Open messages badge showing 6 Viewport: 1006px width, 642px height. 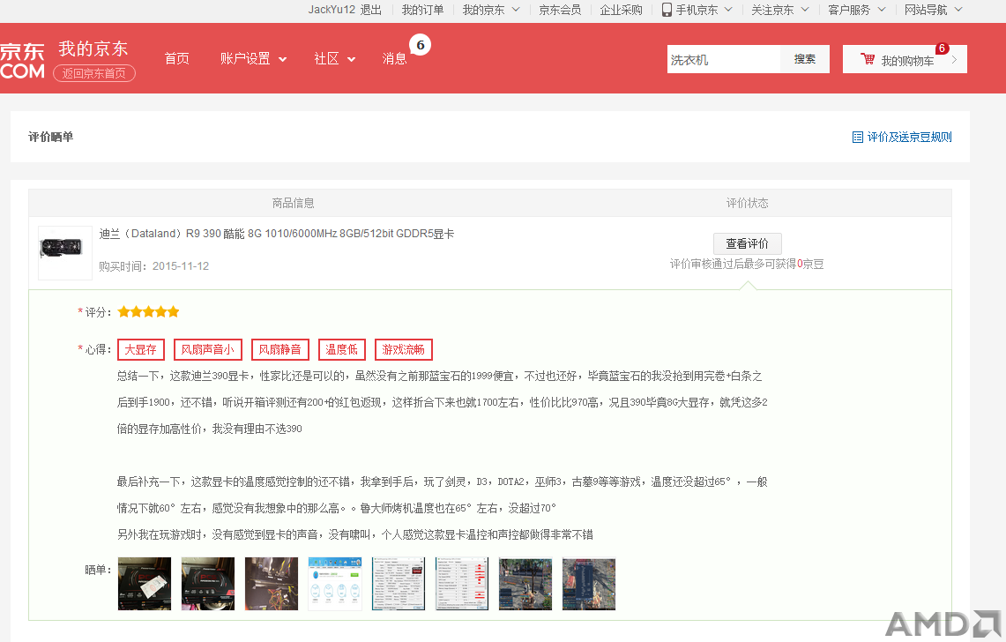(421, 45)
